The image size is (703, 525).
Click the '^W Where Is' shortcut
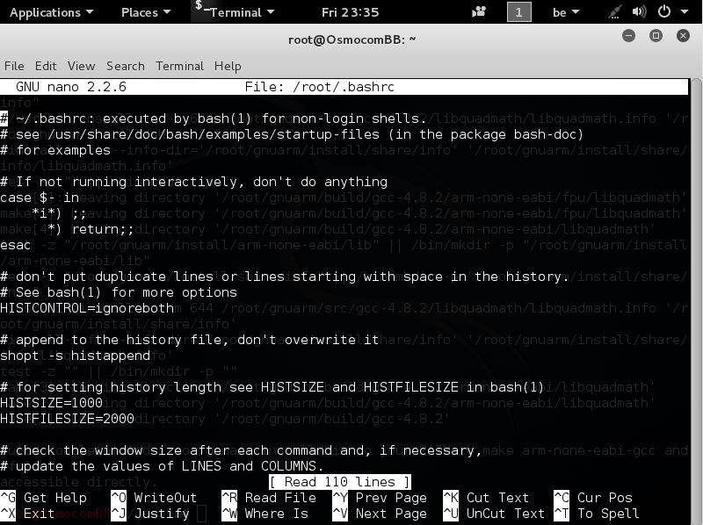(x=265, y=514)
